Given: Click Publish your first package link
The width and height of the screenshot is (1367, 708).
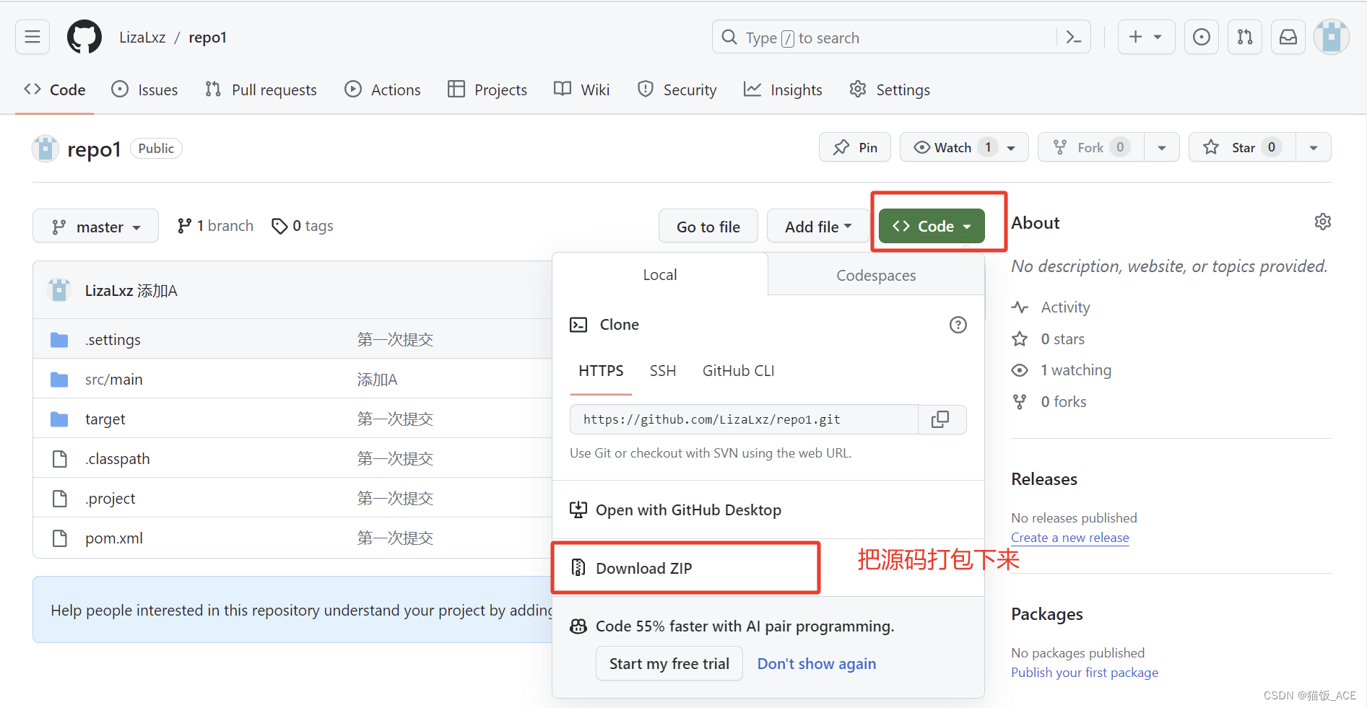Looking at the screenshot, I should point(1084,673).
